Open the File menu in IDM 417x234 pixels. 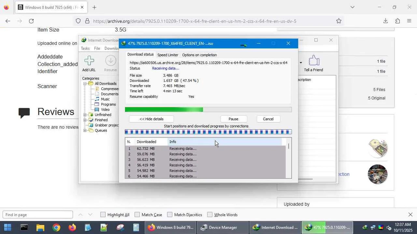click(97, 48)
